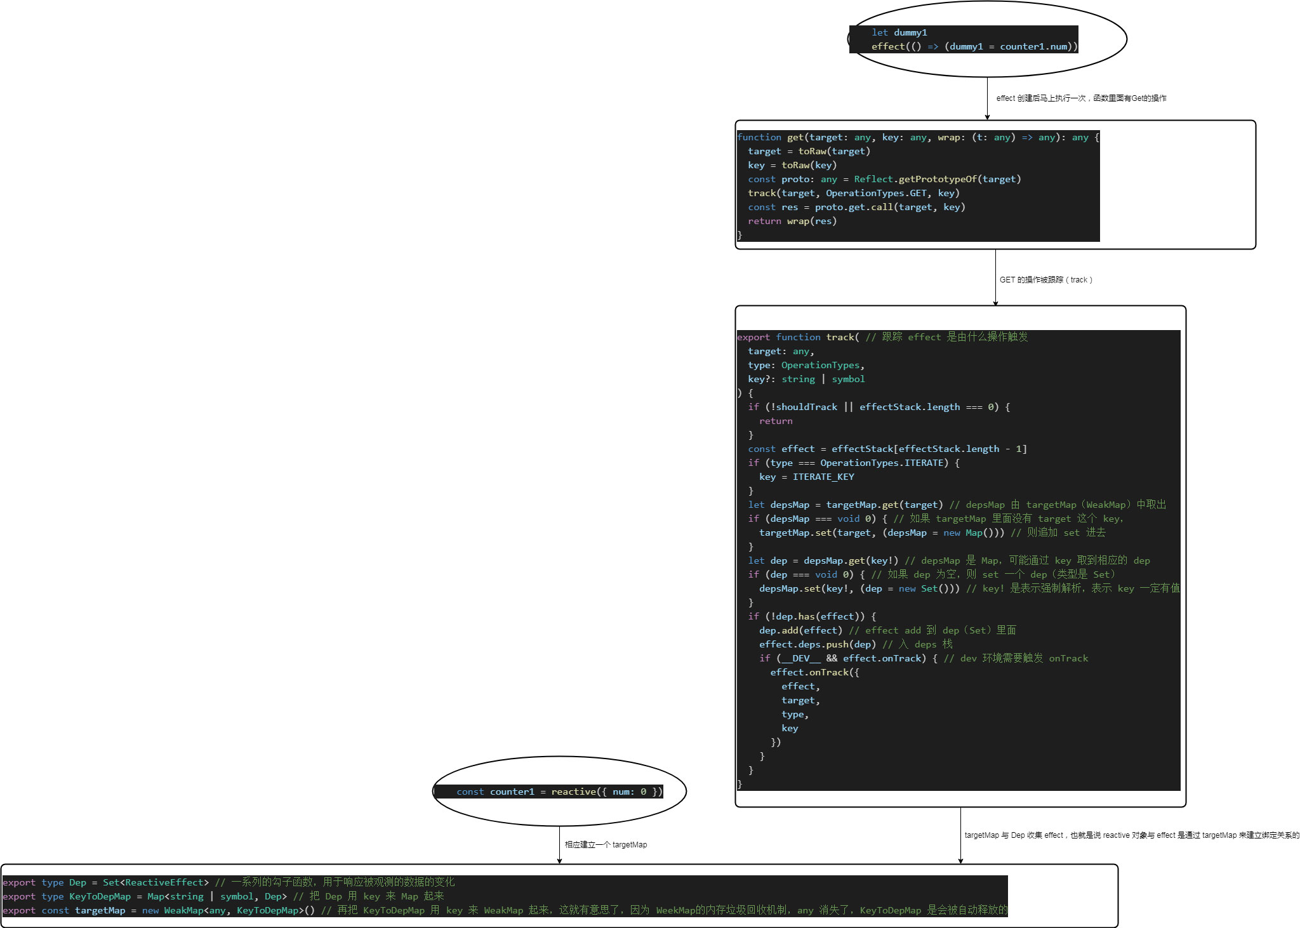Select the 'export type KeyToDepMap' line
1307x928 pixels.
(x=145, y=896)
